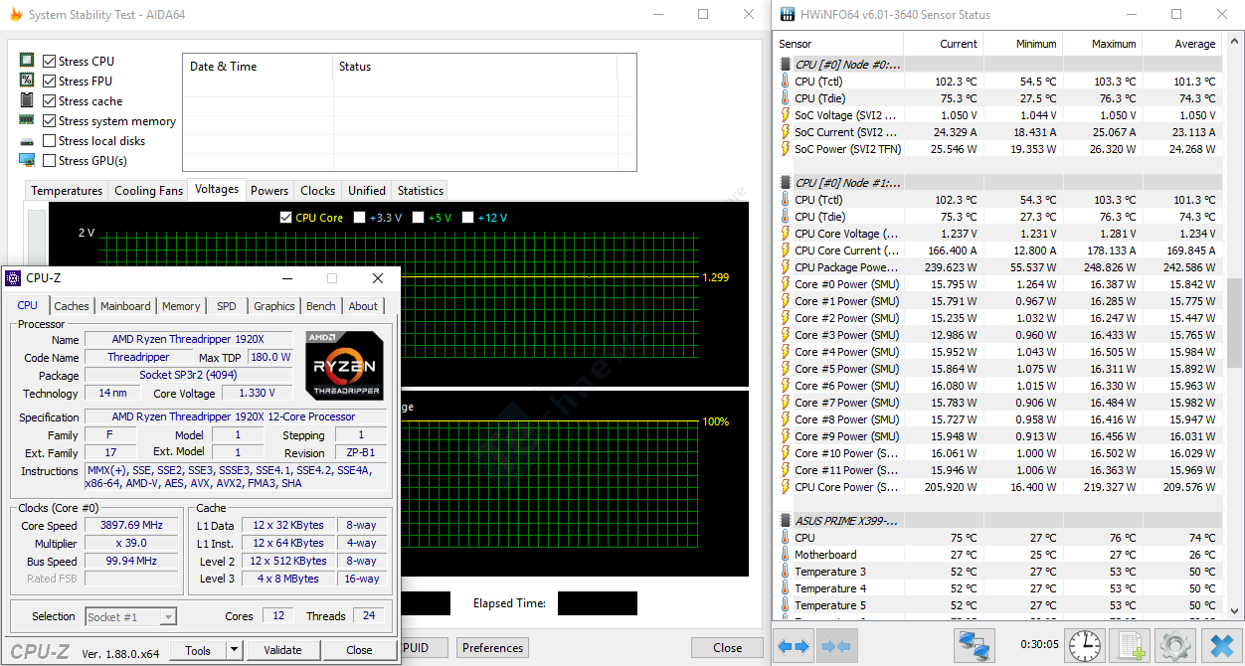Click CPU-Z Close button
The height and width of the screenshot is (666, 1245).
[359, 650]
